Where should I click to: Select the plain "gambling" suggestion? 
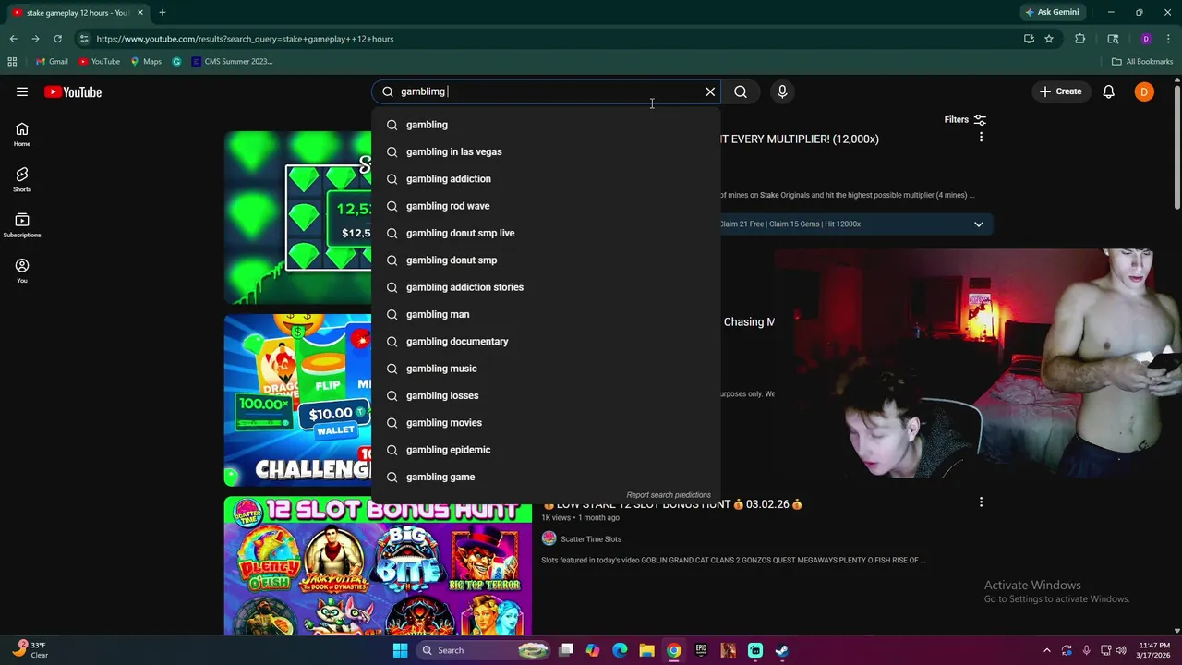tap(546, 125)
